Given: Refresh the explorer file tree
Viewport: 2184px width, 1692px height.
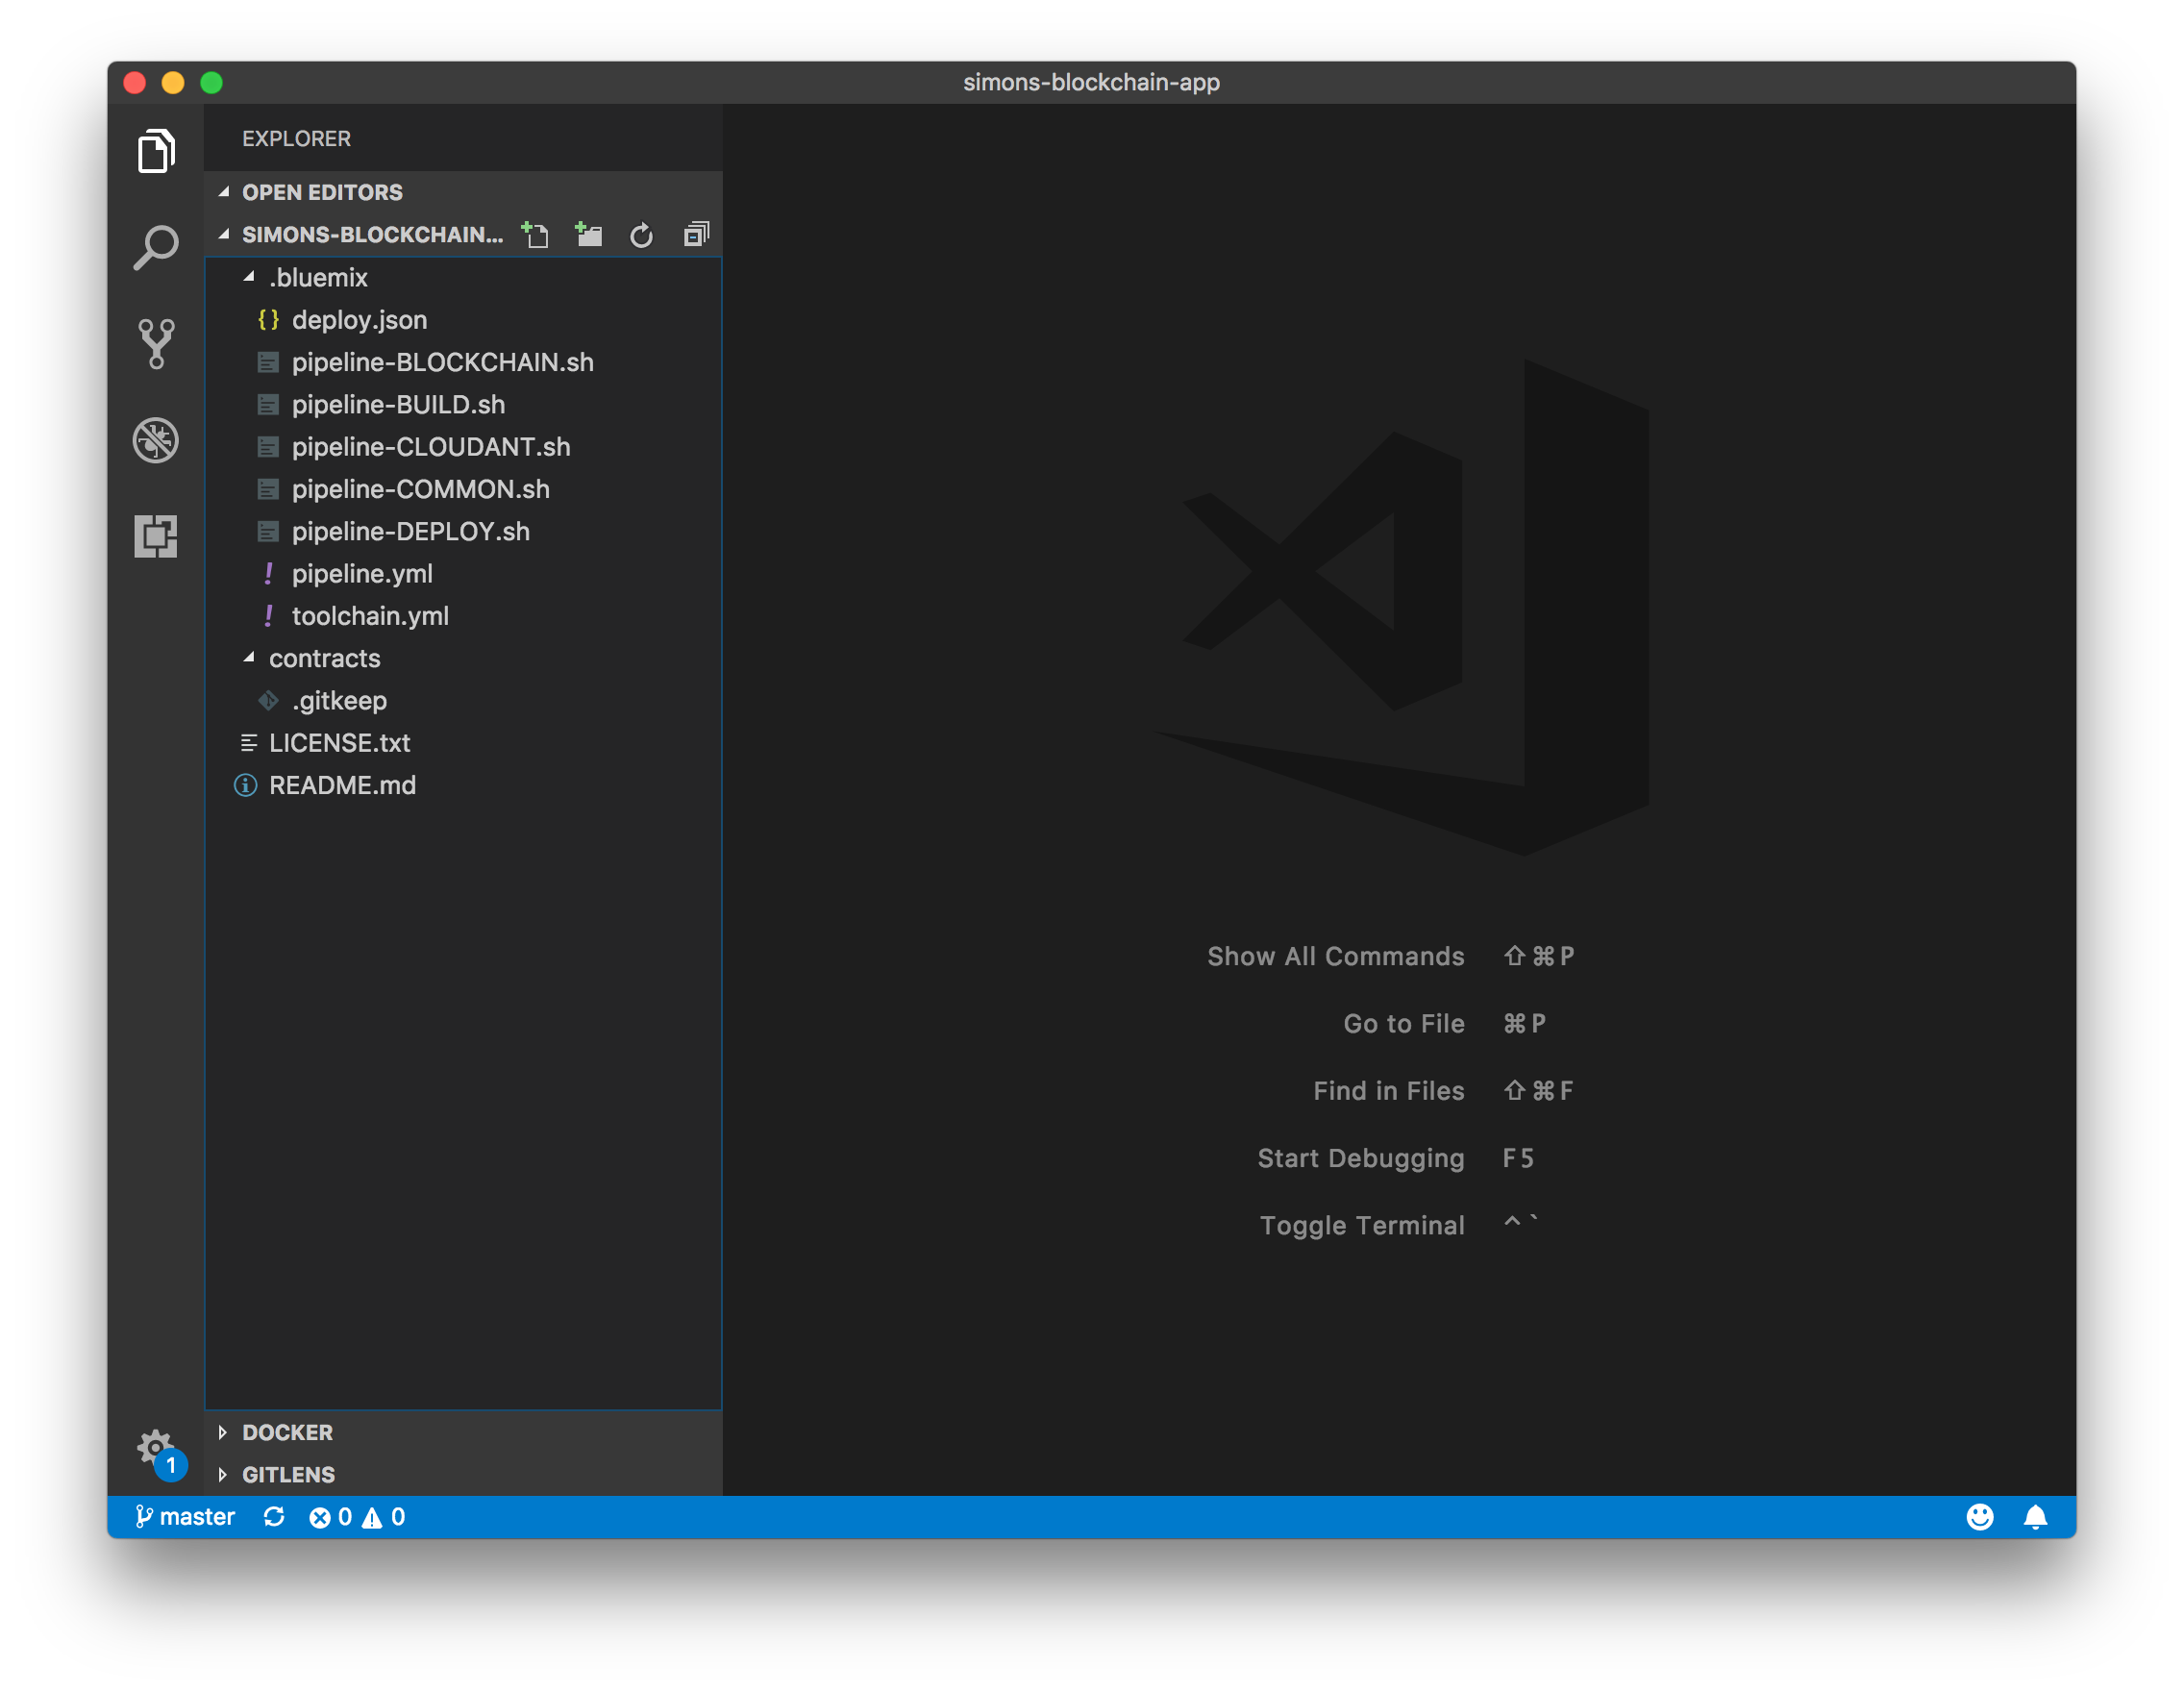Looking at the screenshot, I should (641, 235).
